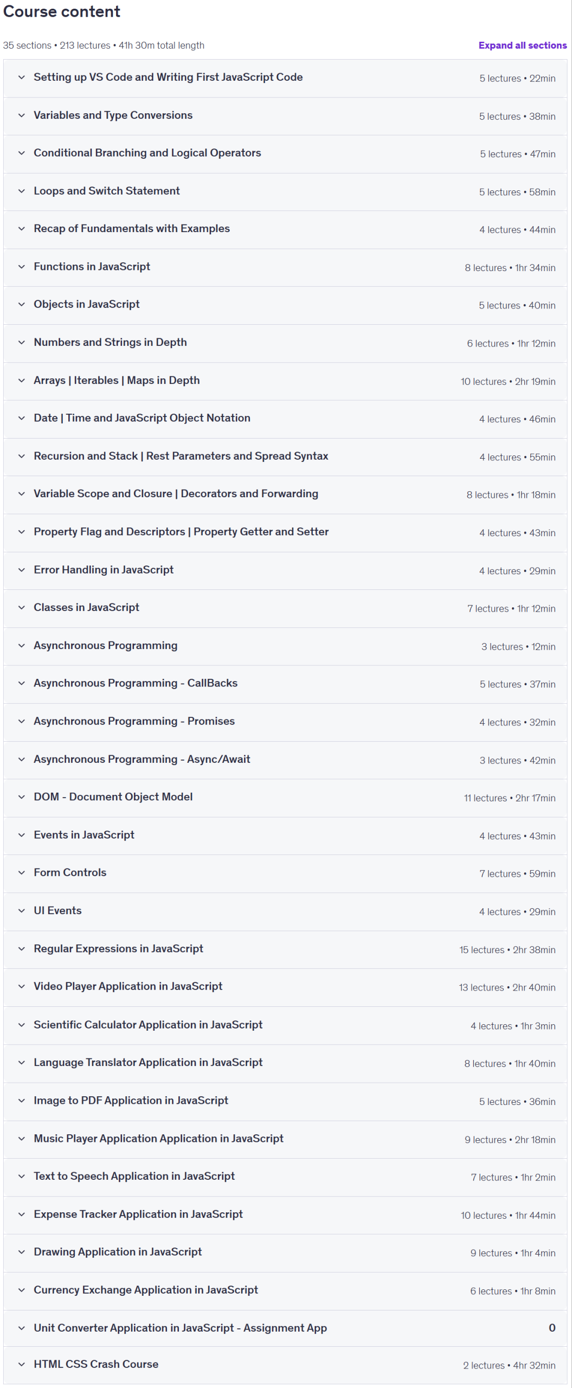Expand chevron for Currency Exchange Application
Screen dimensions: 572x1388
click(x=22, y=1290)
